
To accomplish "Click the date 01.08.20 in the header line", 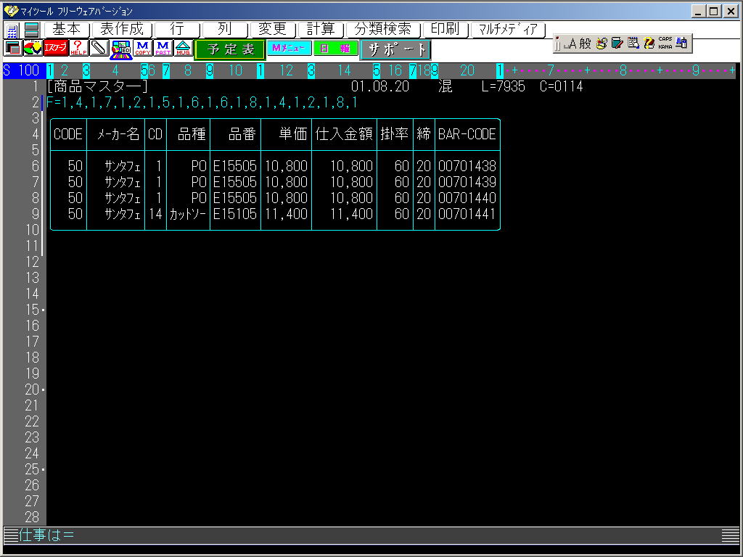I will pos(380,86).
